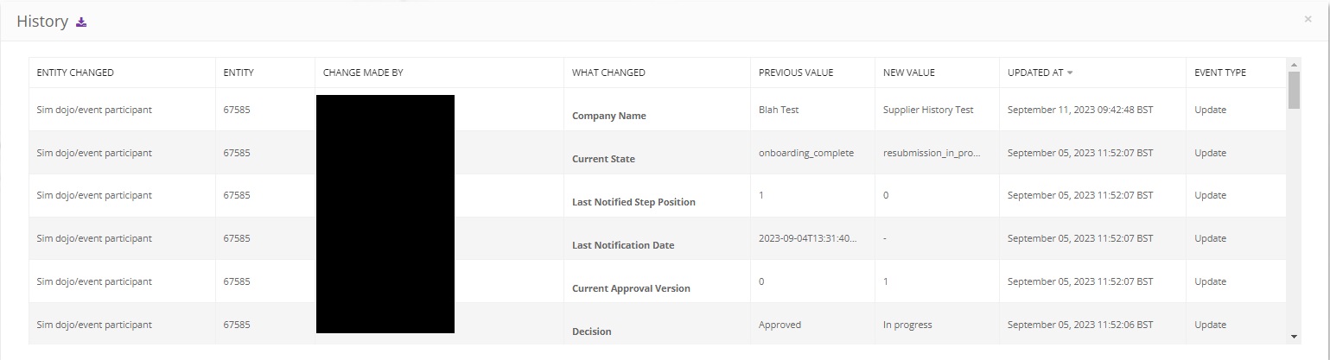Sort by the Updated At arrow
The height and width of the screenshot is (360, 1330).
(1070, 73)
